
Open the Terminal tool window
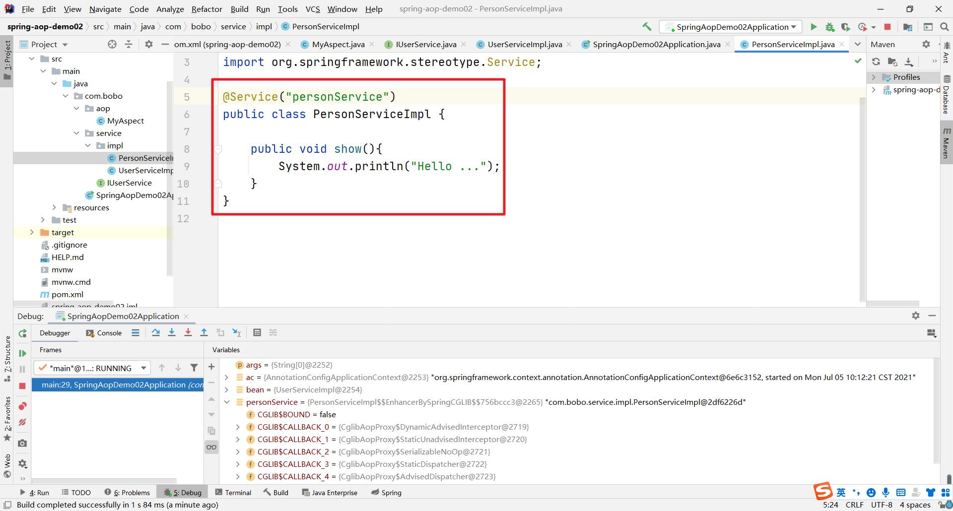pyautogui.click(x=233, y=492)
